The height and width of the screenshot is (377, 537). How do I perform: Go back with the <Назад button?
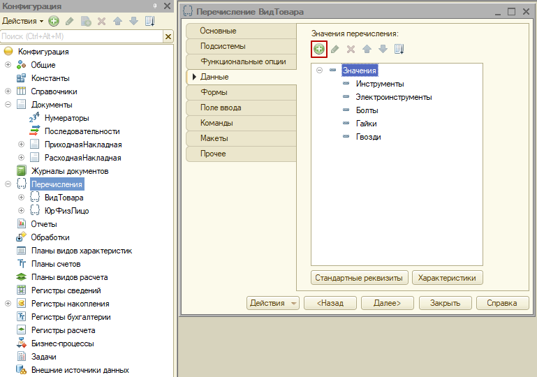click(330, 303)
